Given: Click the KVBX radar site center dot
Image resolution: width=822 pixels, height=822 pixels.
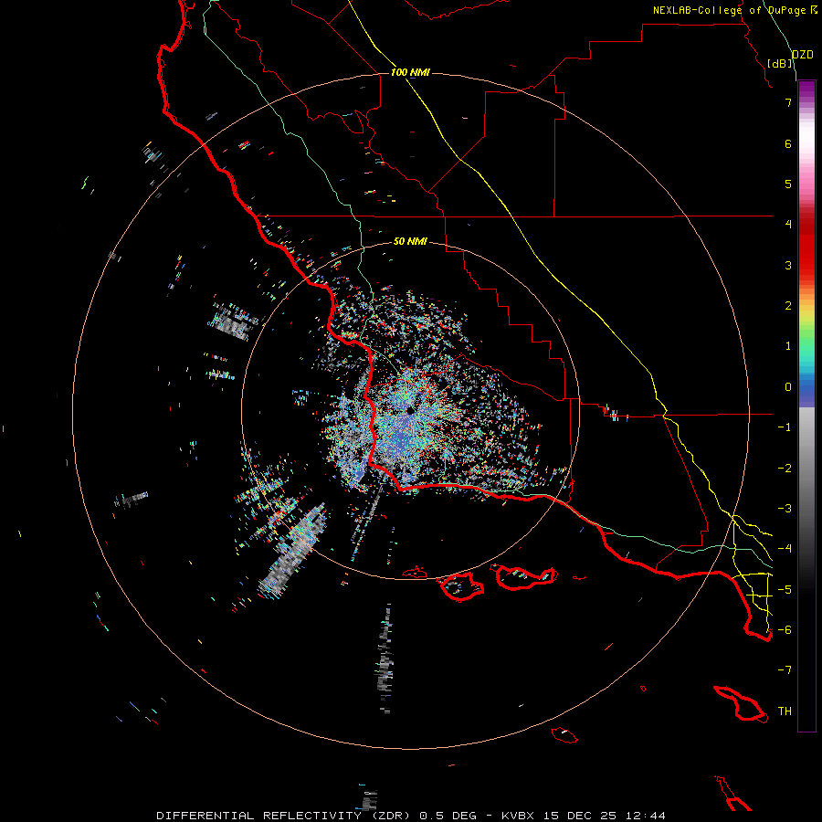Looking at the screenshot, I should click(409, 410).
